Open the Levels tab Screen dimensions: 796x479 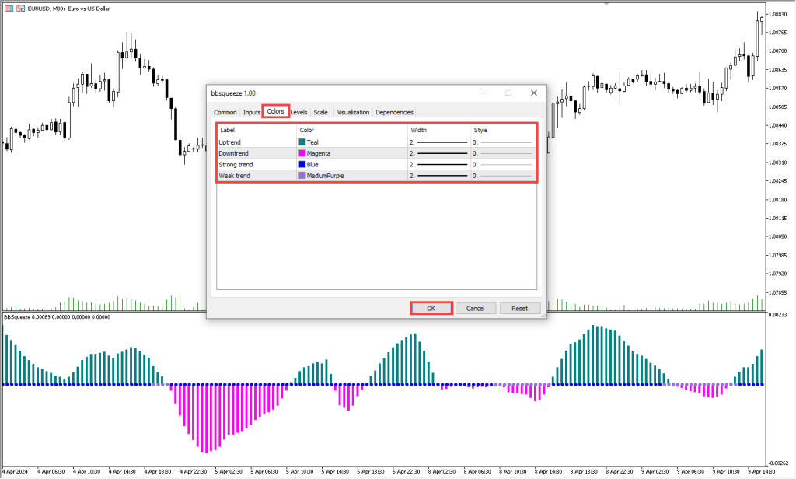tap(299, 112)
